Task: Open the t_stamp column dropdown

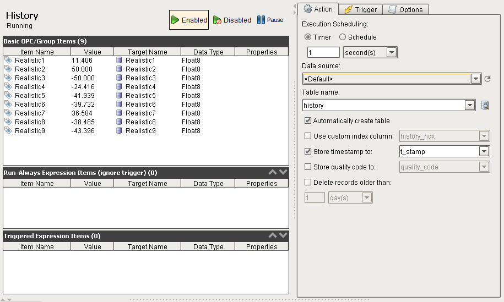Action: pyautogui.click(x=484, y=151)
